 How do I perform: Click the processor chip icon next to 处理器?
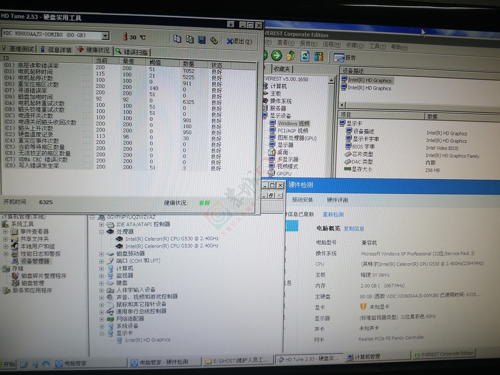[x=110, y=232]
